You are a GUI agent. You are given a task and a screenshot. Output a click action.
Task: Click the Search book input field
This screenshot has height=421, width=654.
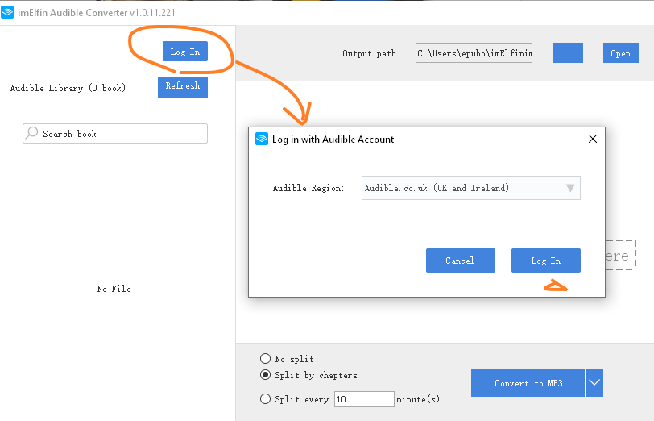(115, 134)
